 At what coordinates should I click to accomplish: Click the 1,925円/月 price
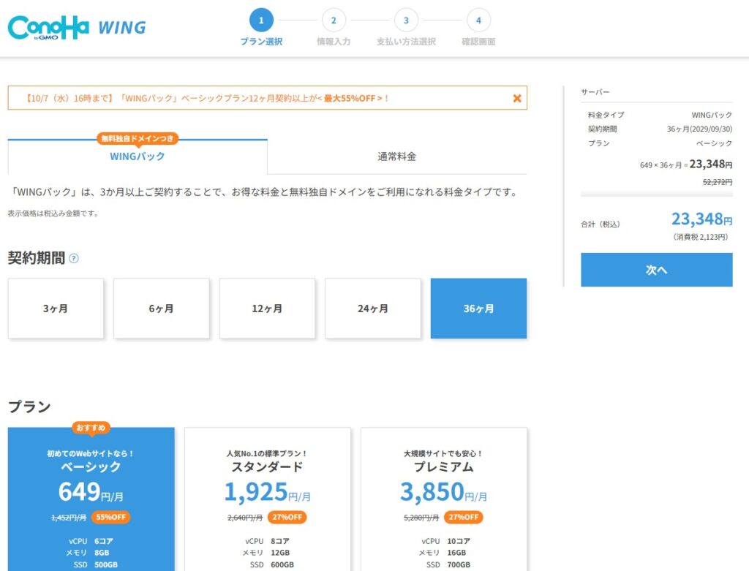pyautogui.click(x=268, y=492)
